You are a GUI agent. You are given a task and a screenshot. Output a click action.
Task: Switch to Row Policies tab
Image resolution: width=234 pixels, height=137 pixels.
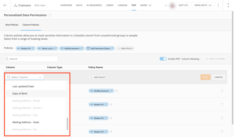(x=12, y=25)
